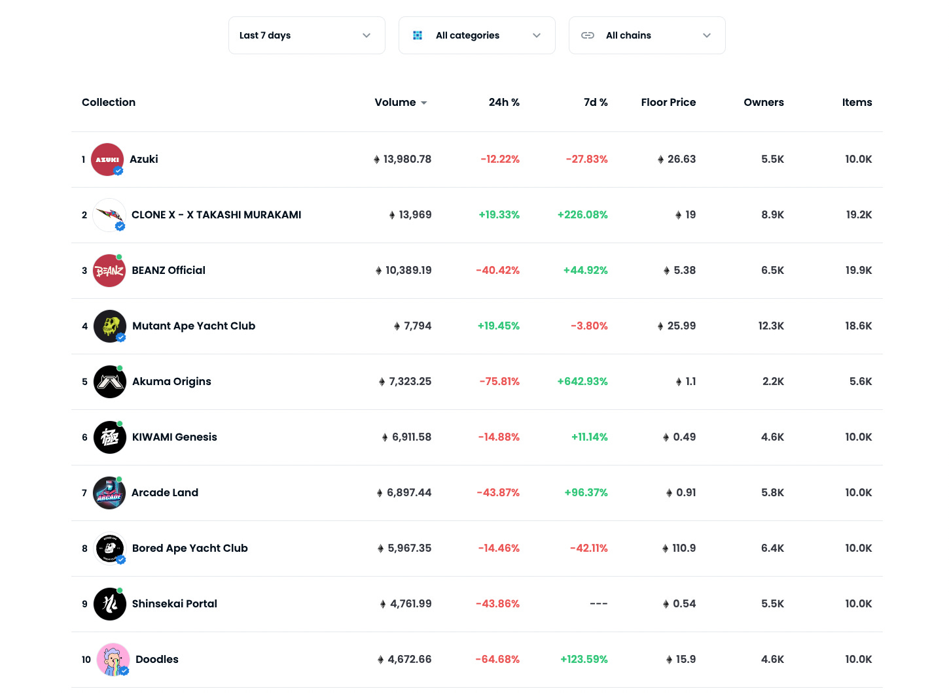Image resolution: width=949 pixels, height=693 pixels.
Task: Click Mutant Ape 24h change +19.45%
Action: tap(499, 326)
